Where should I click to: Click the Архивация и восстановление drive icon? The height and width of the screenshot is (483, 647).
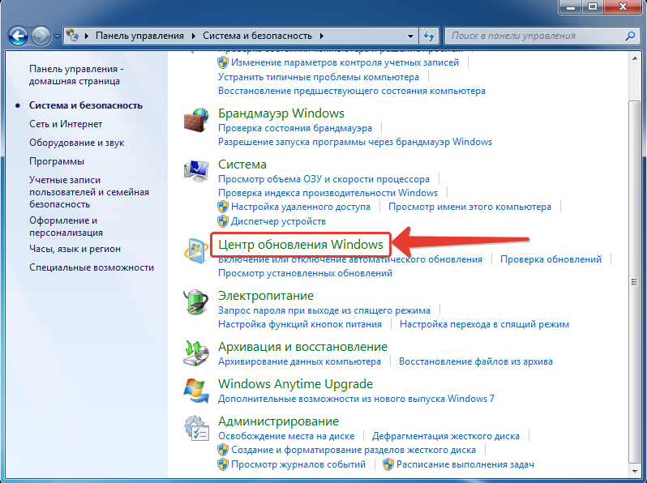pos(196,353)
